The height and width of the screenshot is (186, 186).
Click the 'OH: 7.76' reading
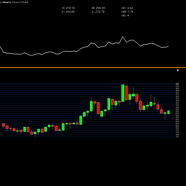coord(127,12)
